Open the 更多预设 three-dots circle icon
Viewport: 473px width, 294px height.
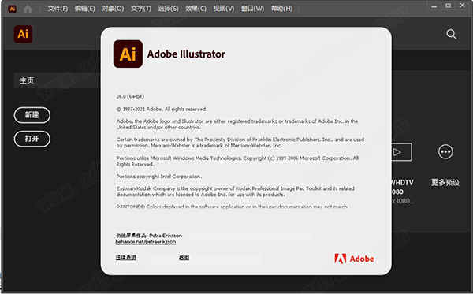(x=445, y=151)
